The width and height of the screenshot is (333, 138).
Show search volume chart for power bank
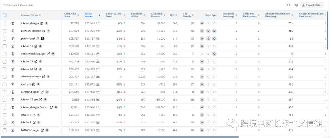[x=98, y=39]
